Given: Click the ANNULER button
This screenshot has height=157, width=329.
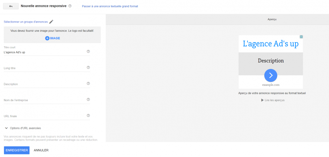Looking at the screenshot, I should [41, 150].
